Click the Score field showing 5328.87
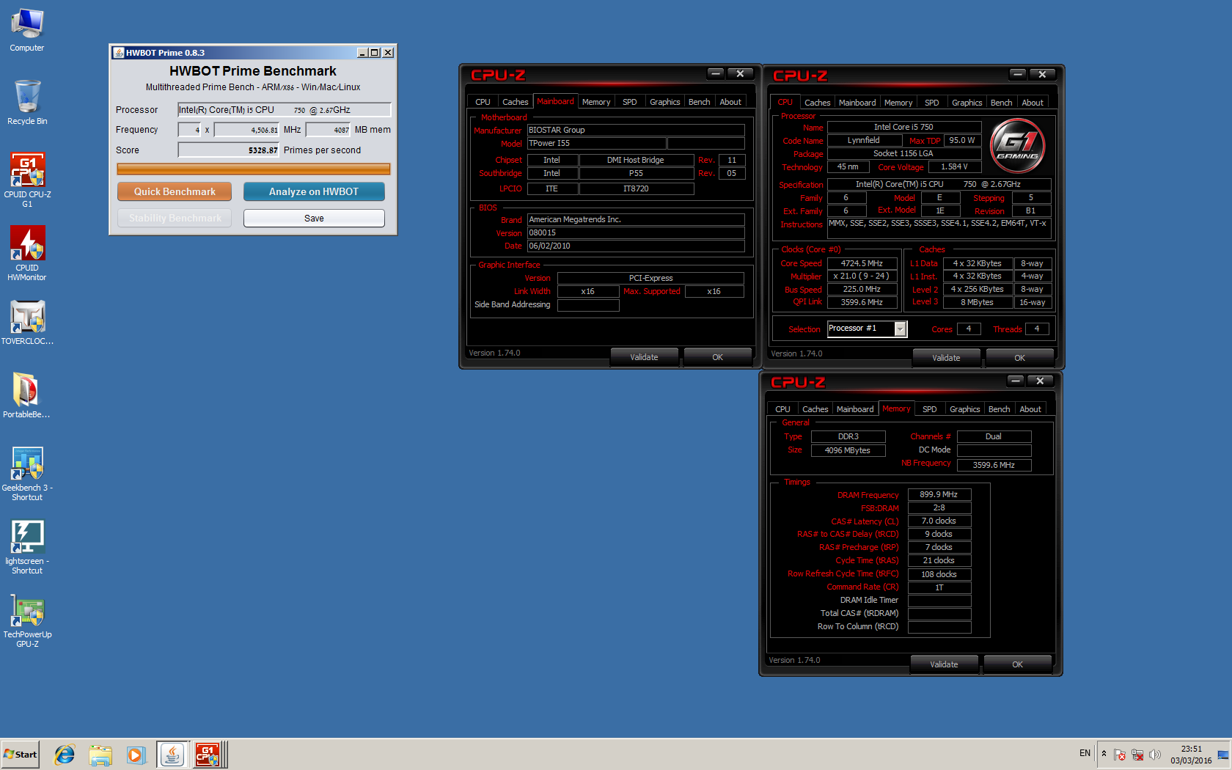The image size is (1232, 770). [x=229, y=150]
